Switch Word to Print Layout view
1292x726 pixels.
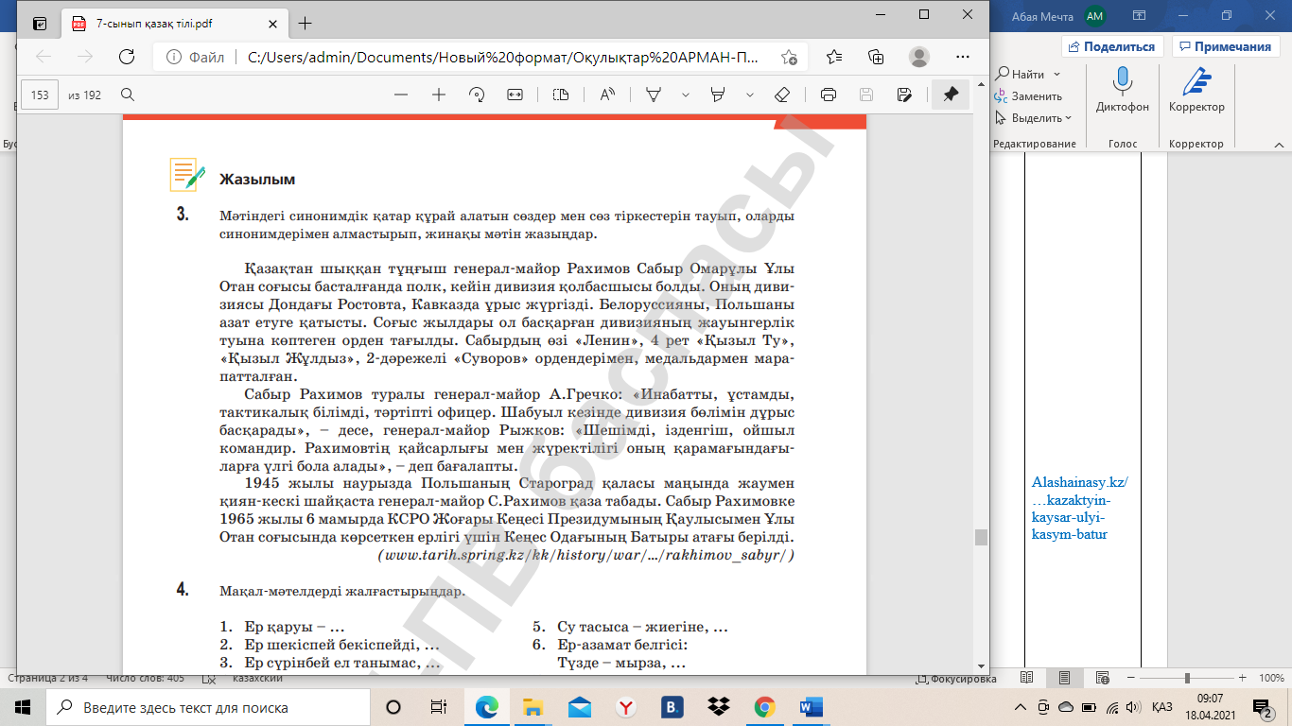[1065, 679]
